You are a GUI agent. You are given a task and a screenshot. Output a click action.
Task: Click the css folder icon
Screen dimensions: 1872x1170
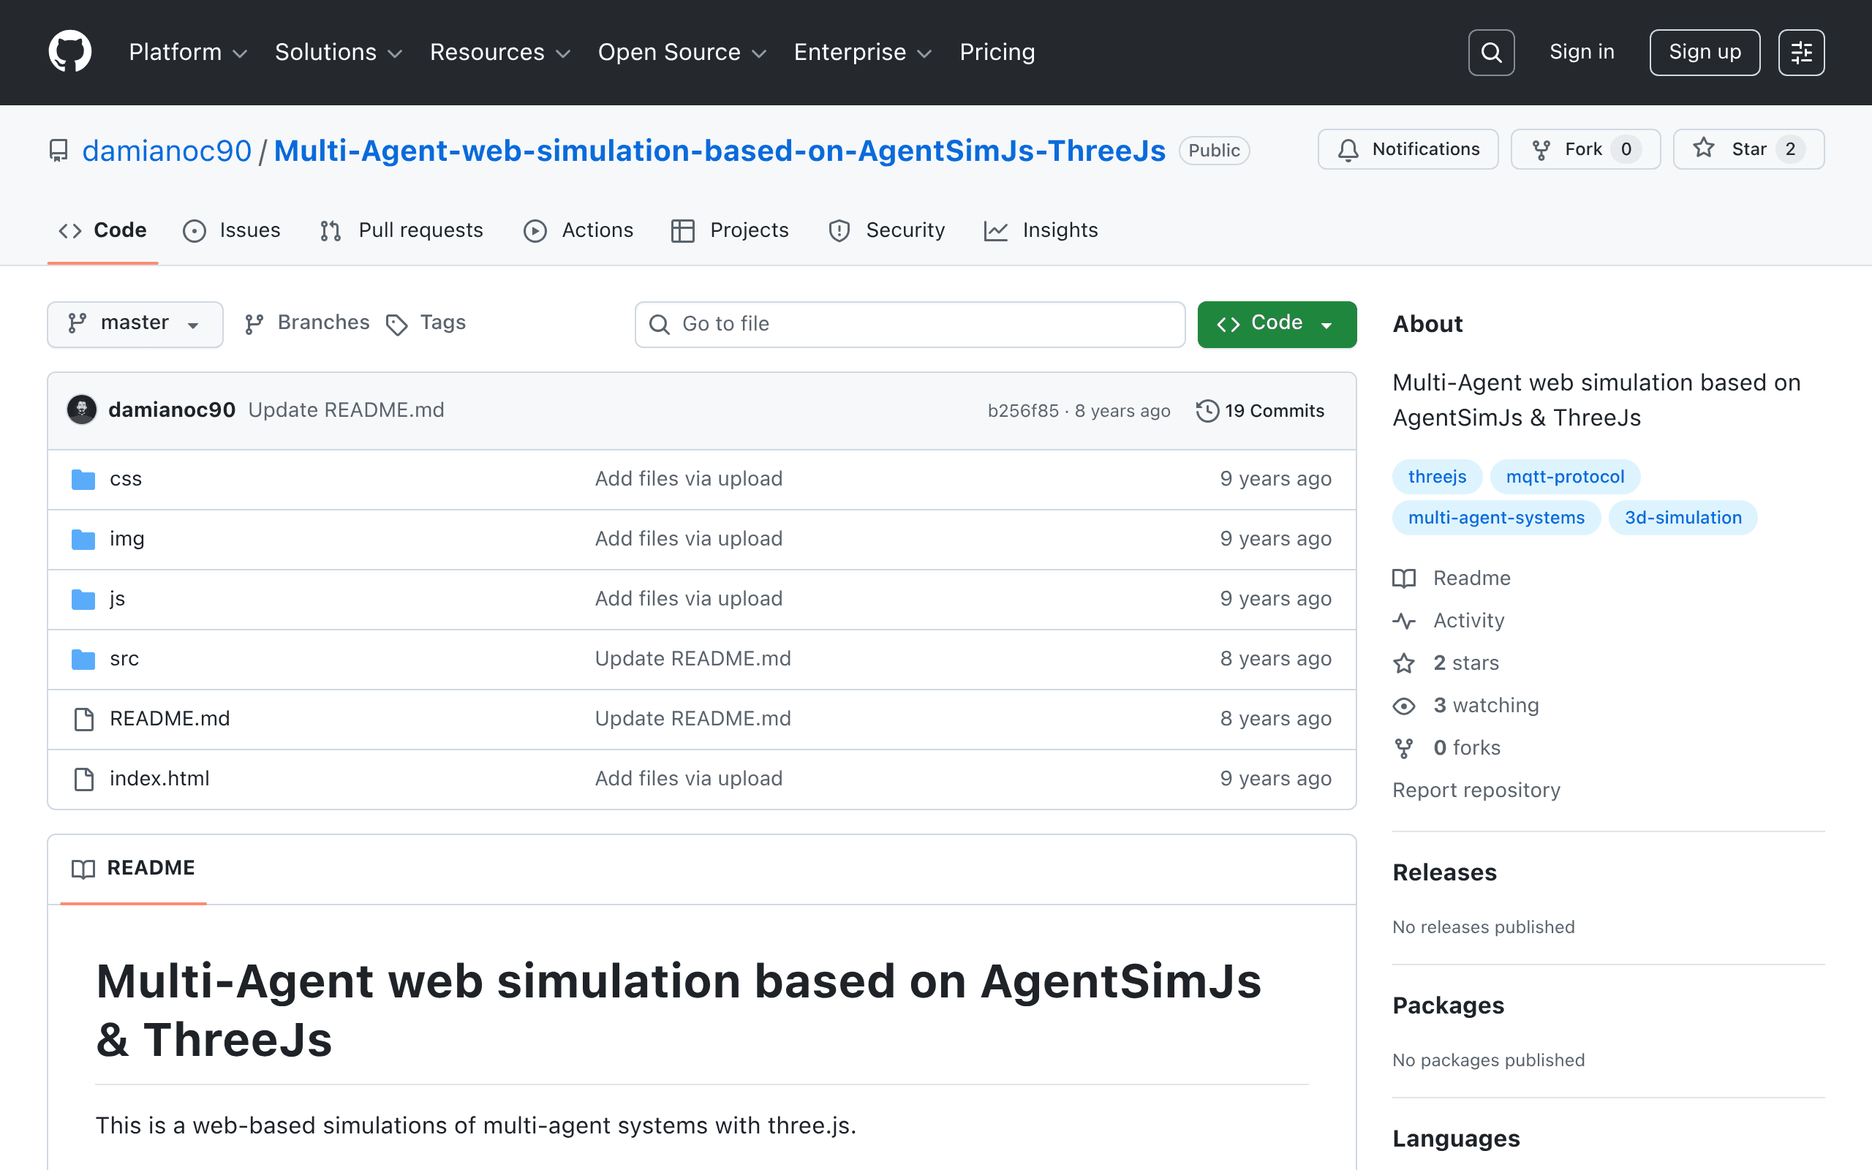pos(83,480)
